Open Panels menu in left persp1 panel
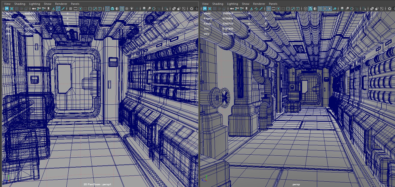Screen dimensions: 395x187 tap(75, 4)
